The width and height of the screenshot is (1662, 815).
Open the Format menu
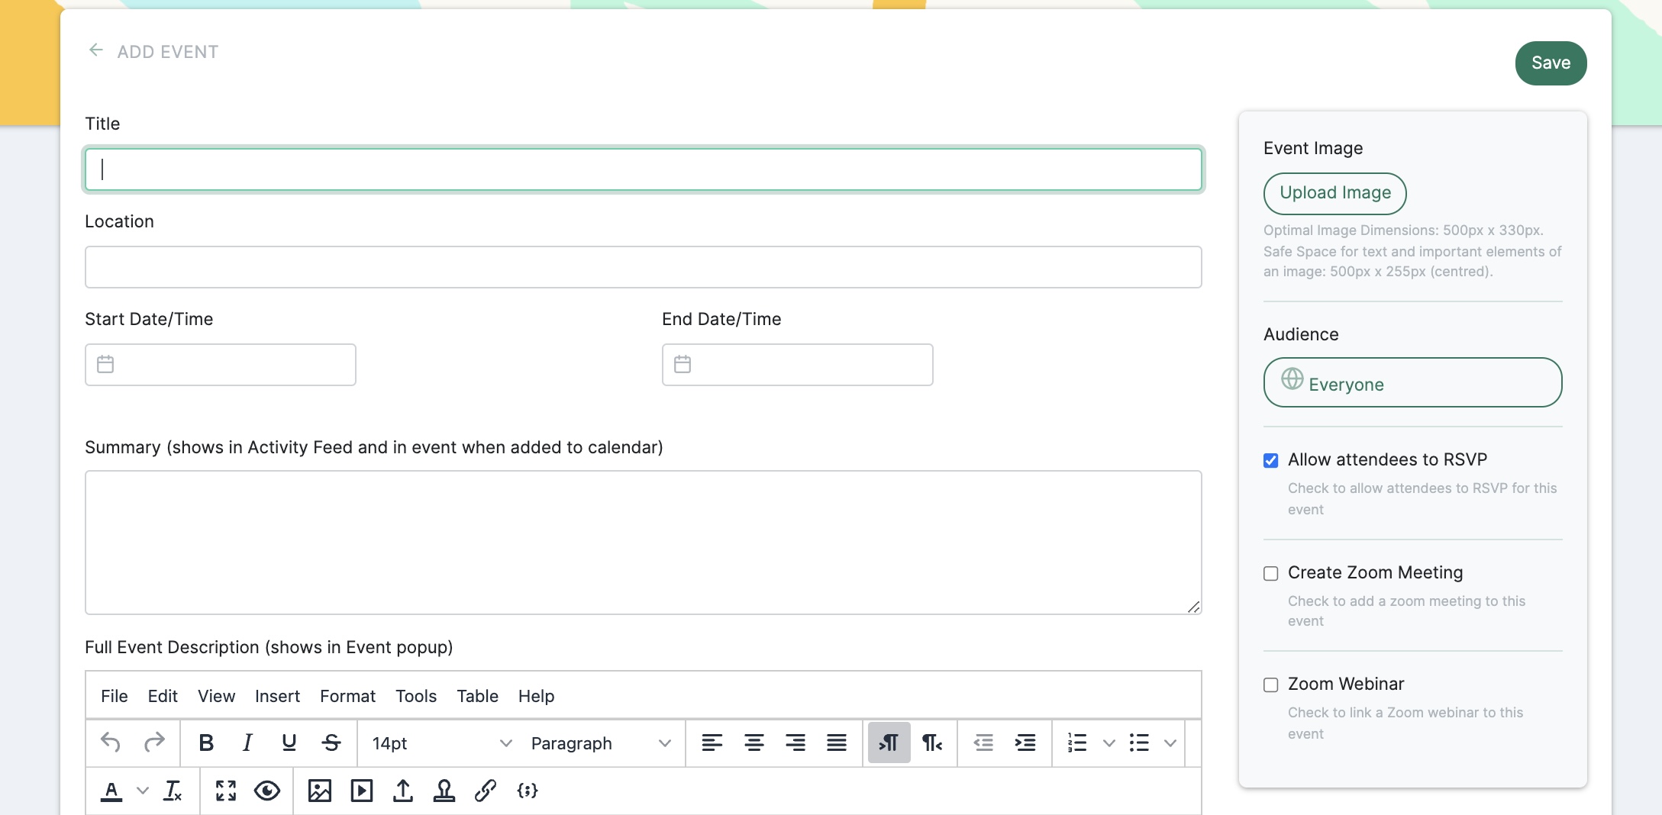pyautogui.click(x=347, y=696)
